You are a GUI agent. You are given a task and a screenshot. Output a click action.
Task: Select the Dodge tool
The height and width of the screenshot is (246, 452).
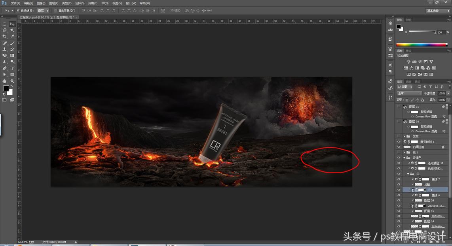[12, 62]
